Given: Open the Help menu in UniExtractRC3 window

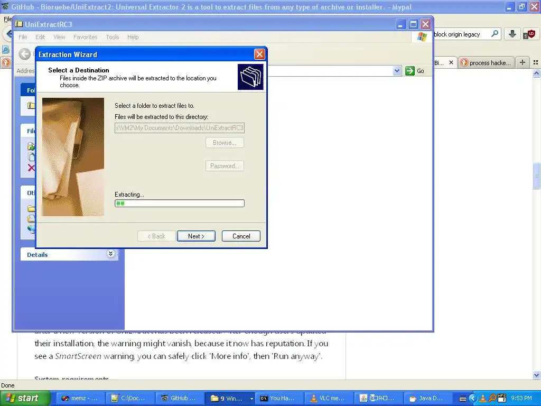Looking at the screenshot, I should pos(133,37).
